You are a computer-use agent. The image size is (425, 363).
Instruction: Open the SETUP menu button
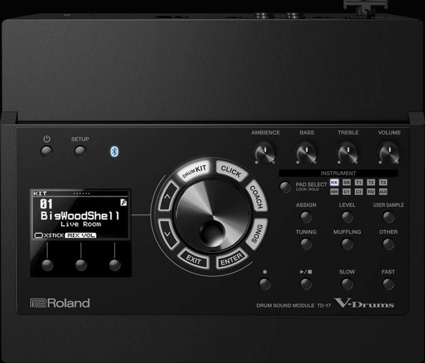click(x=80, y=151)
